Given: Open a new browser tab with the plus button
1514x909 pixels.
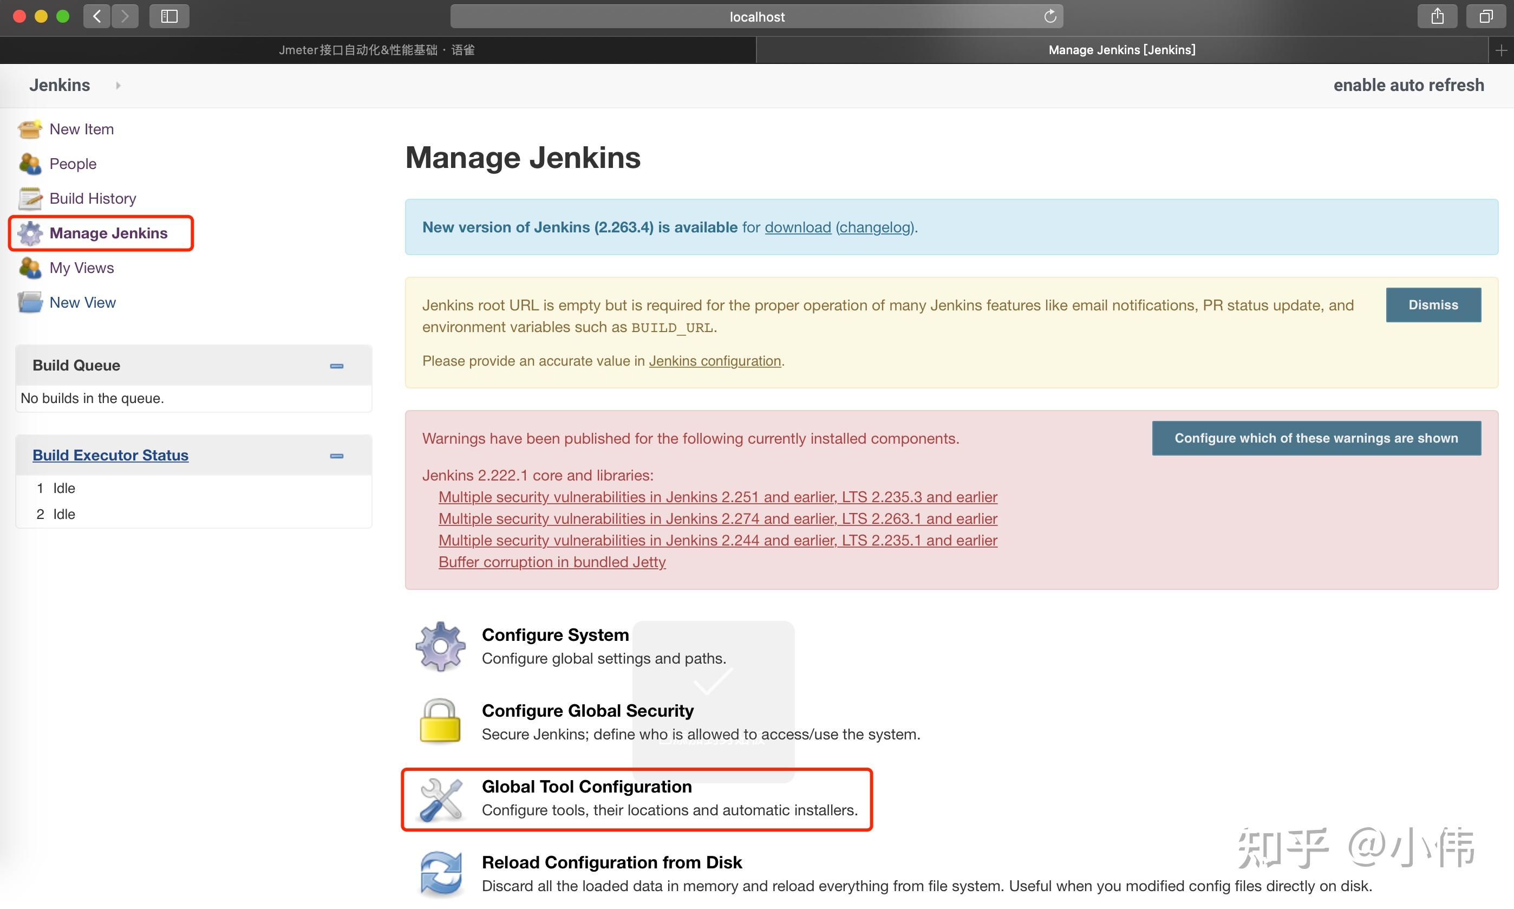Looking at the screenshot, I should 1501,50.
